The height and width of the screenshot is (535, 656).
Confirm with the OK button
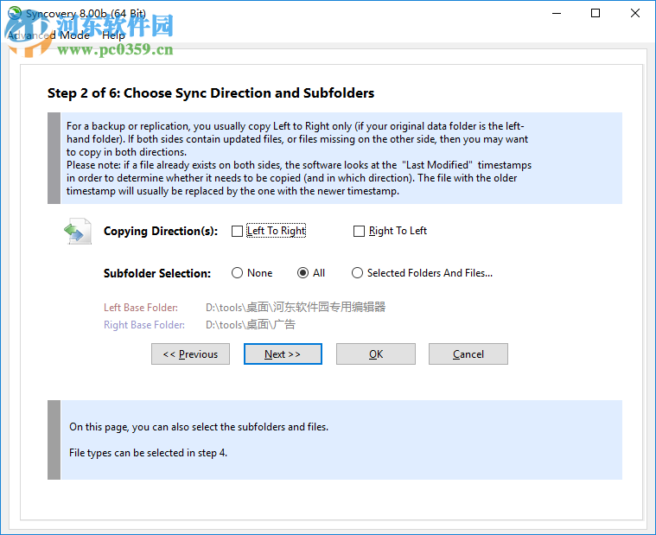tap(376, 353)
